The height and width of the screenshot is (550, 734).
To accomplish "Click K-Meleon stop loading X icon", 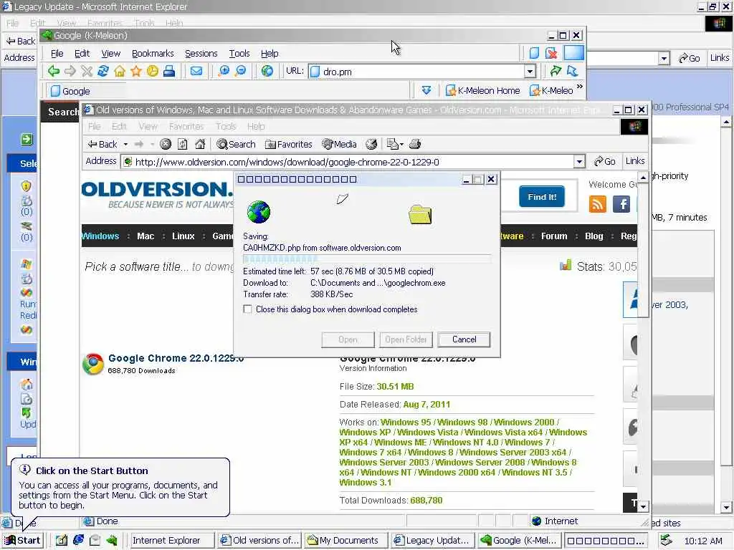I will [x=87, y=71].
